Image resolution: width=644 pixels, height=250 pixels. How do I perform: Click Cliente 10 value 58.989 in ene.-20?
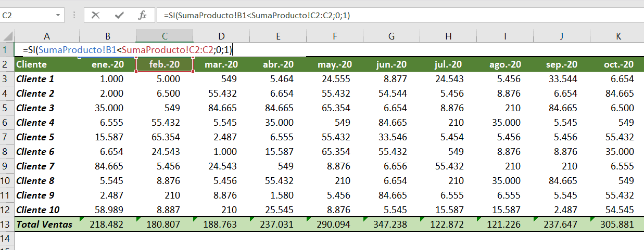click(x=108, y=210)
